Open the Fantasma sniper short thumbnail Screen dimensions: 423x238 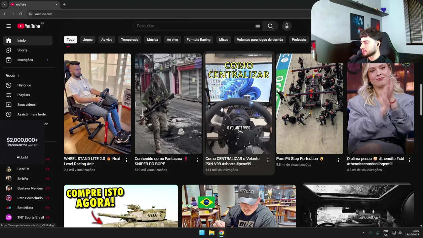(x=168, y=104)
